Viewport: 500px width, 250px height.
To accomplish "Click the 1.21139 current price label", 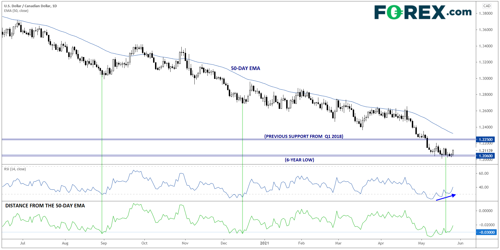I will [x=486, y=151].
